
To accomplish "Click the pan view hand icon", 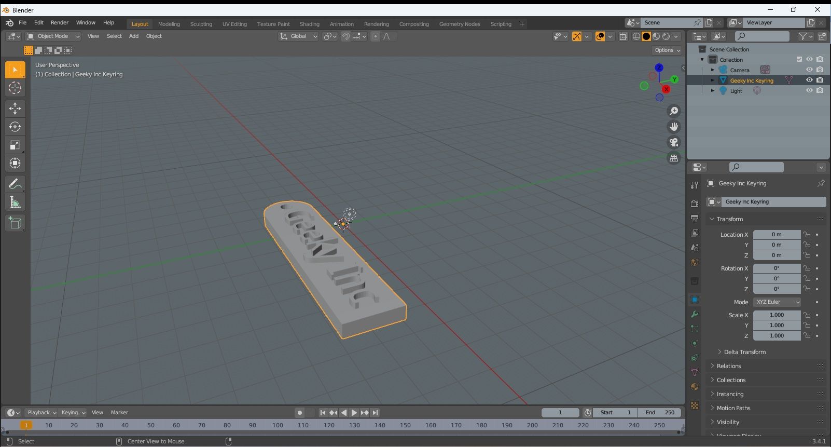I will (674, 127).
